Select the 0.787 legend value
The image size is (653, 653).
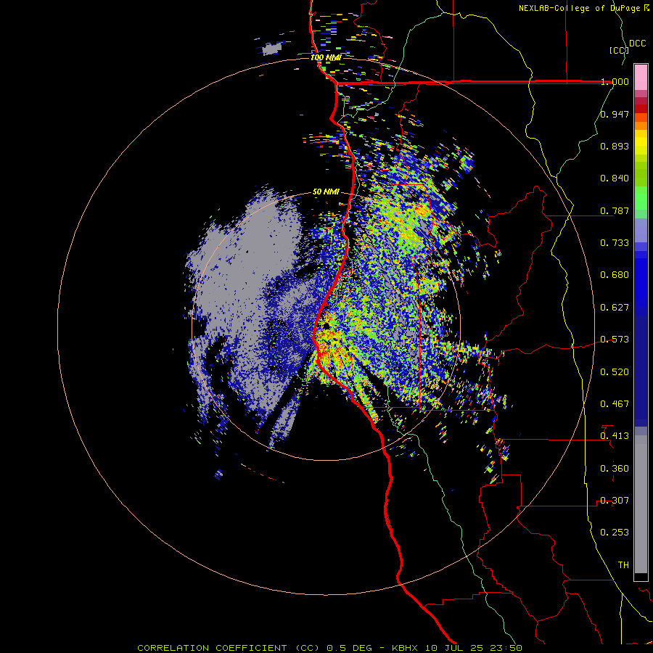click(x=615, y=210)
